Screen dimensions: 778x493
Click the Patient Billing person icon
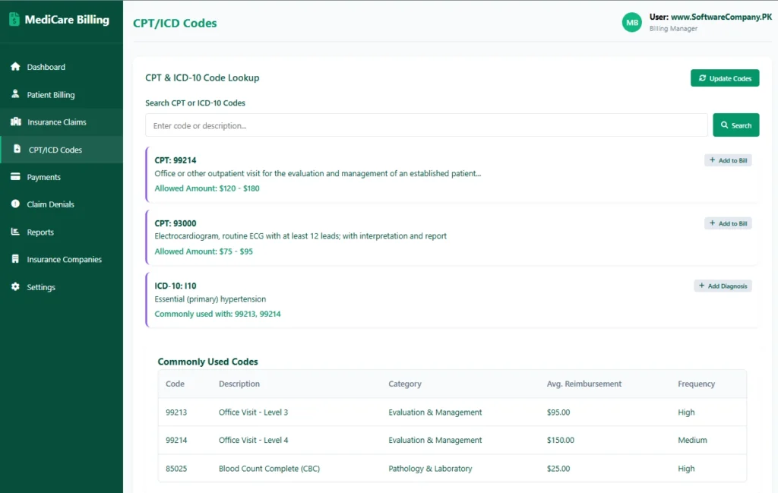click(15, 95)
